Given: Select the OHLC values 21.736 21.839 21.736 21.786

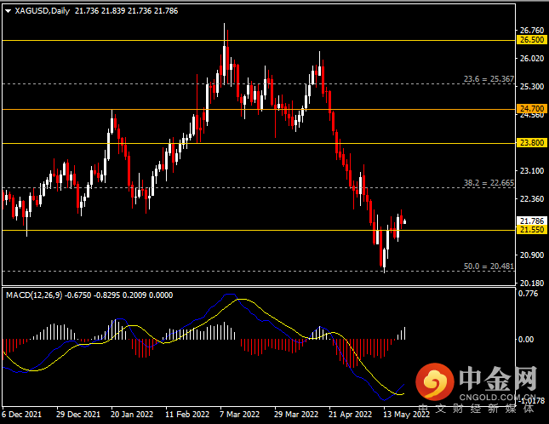Looking at the screenshot, I should point(126,11).
